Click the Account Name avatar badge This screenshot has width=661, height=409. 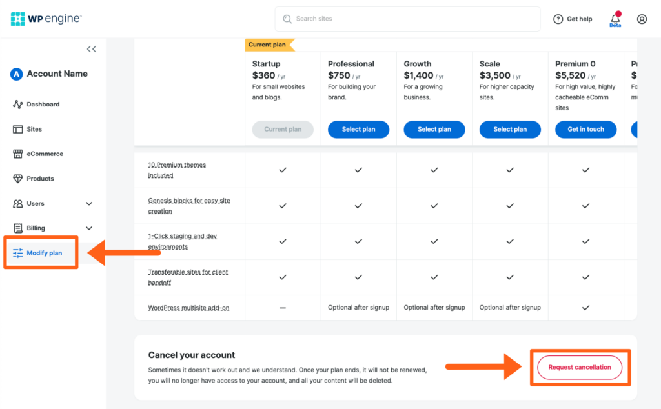[x=17, y=74]
